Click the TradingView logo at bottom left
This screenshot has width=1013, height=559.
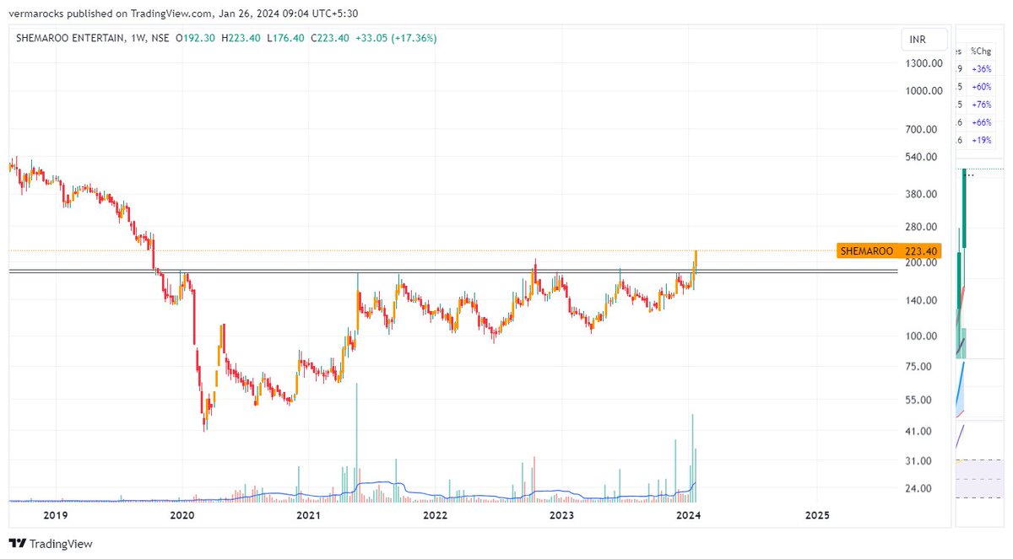(x=51, y=544)
